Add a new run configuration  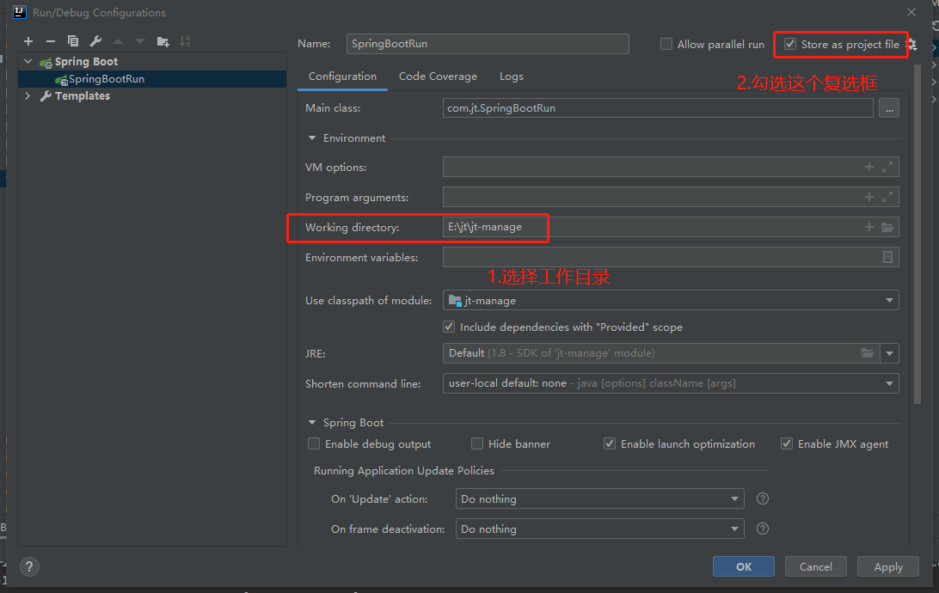[x=28, y=41]
